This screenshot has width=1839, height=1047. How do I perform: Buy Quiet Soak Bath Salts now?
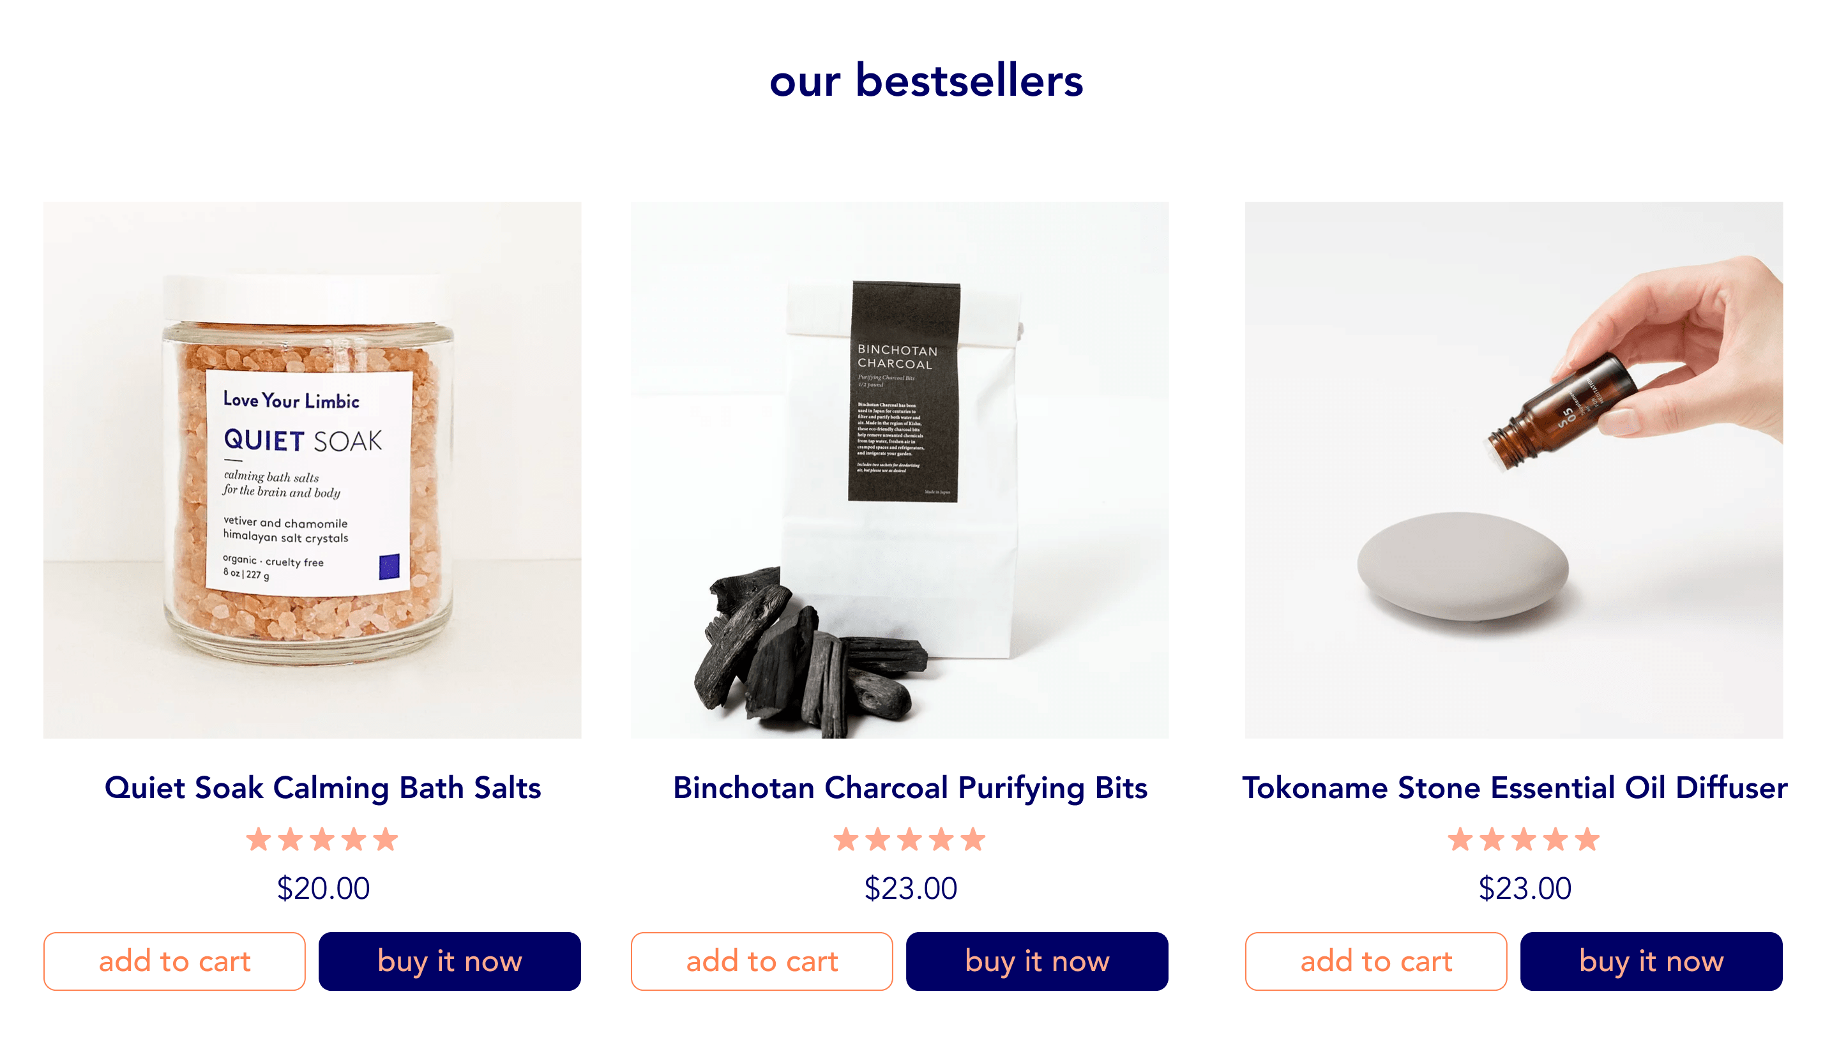click(x=450, y=961)
